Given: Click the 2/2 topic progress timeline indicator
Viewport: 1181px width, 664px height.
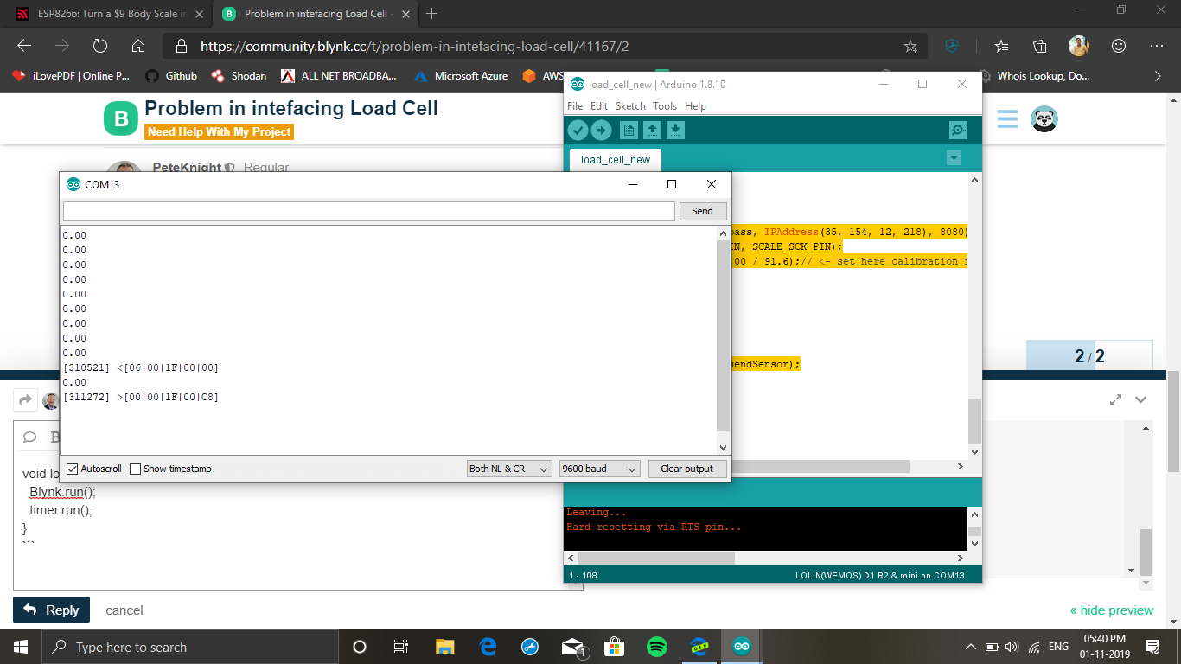Looking at the screenshot, I should [x=1089, y=356].
